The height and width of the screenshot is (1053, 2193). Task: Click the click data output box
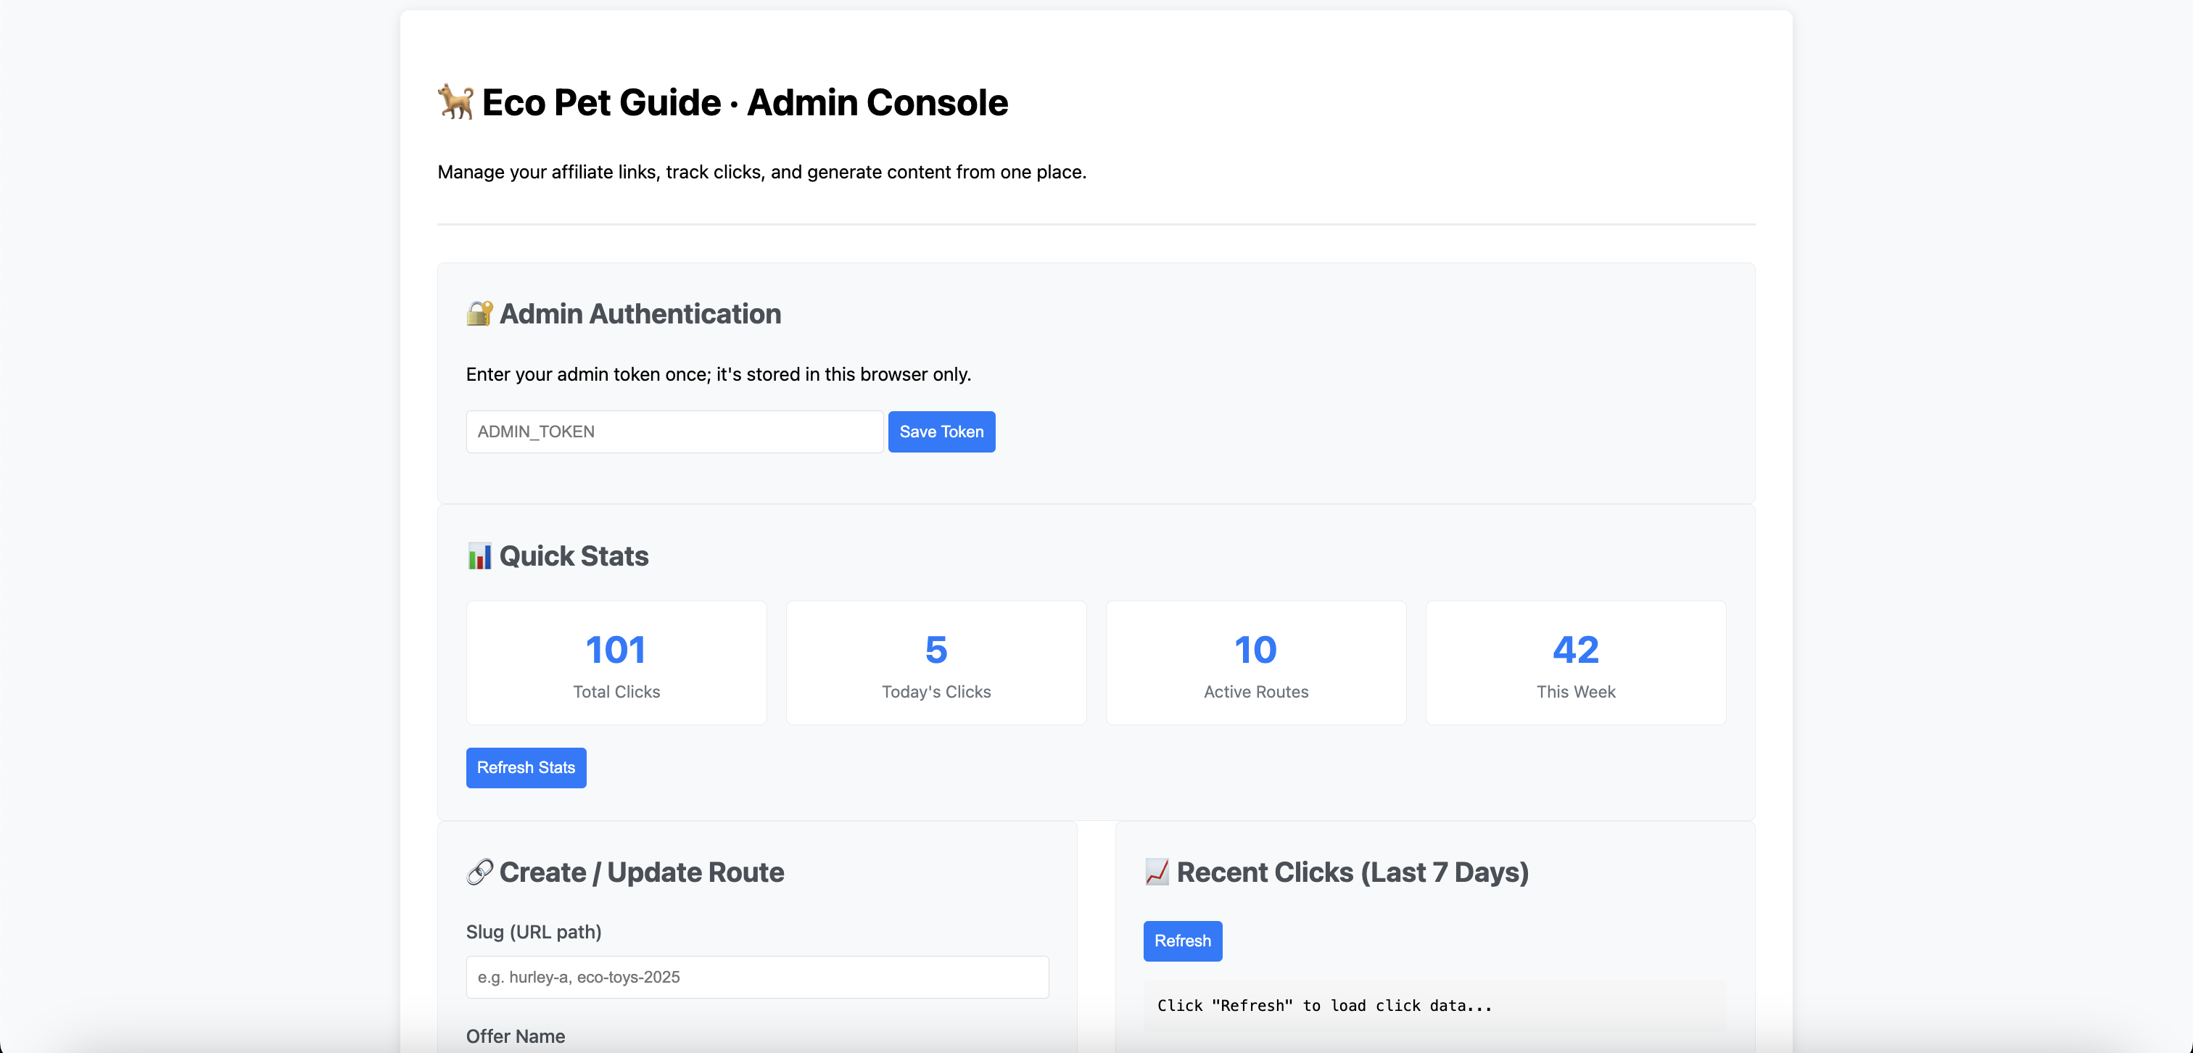coord(1434,1005)
